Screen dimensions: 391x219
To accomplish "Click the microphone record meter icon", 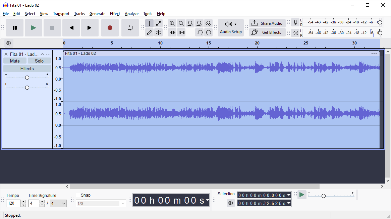I will tap(295, 22).
